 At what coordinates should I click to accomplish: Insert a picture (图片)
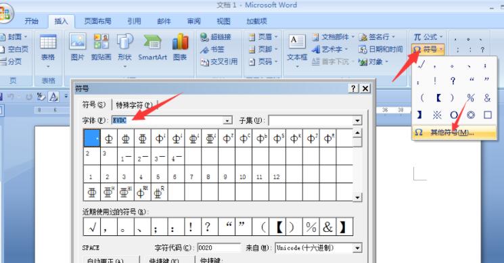pyautogui.click(x=78, y=47)
